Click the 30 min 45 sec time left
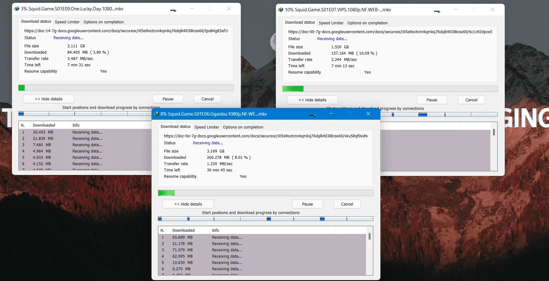Screen dimensions: 549x281 (220, 170)
